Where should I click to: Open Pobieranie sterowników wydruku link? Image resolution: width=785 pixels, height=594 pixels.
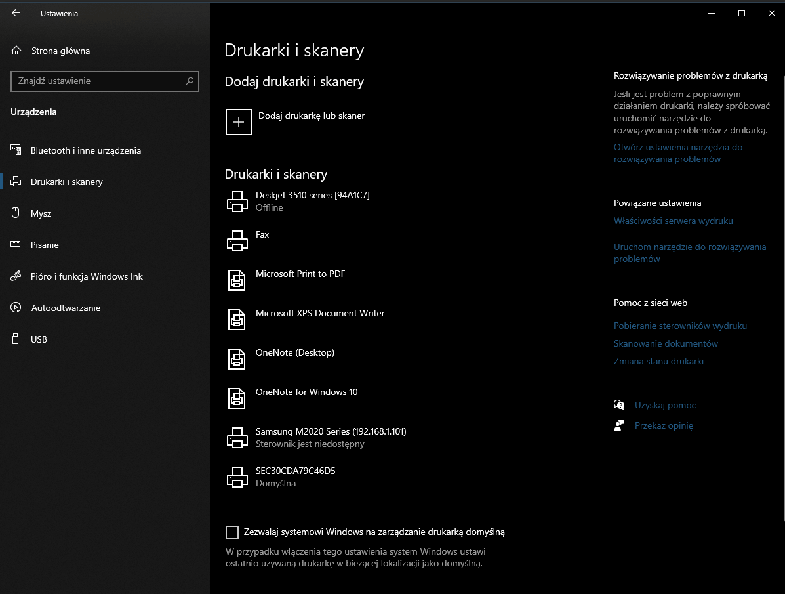coord(680,326)
